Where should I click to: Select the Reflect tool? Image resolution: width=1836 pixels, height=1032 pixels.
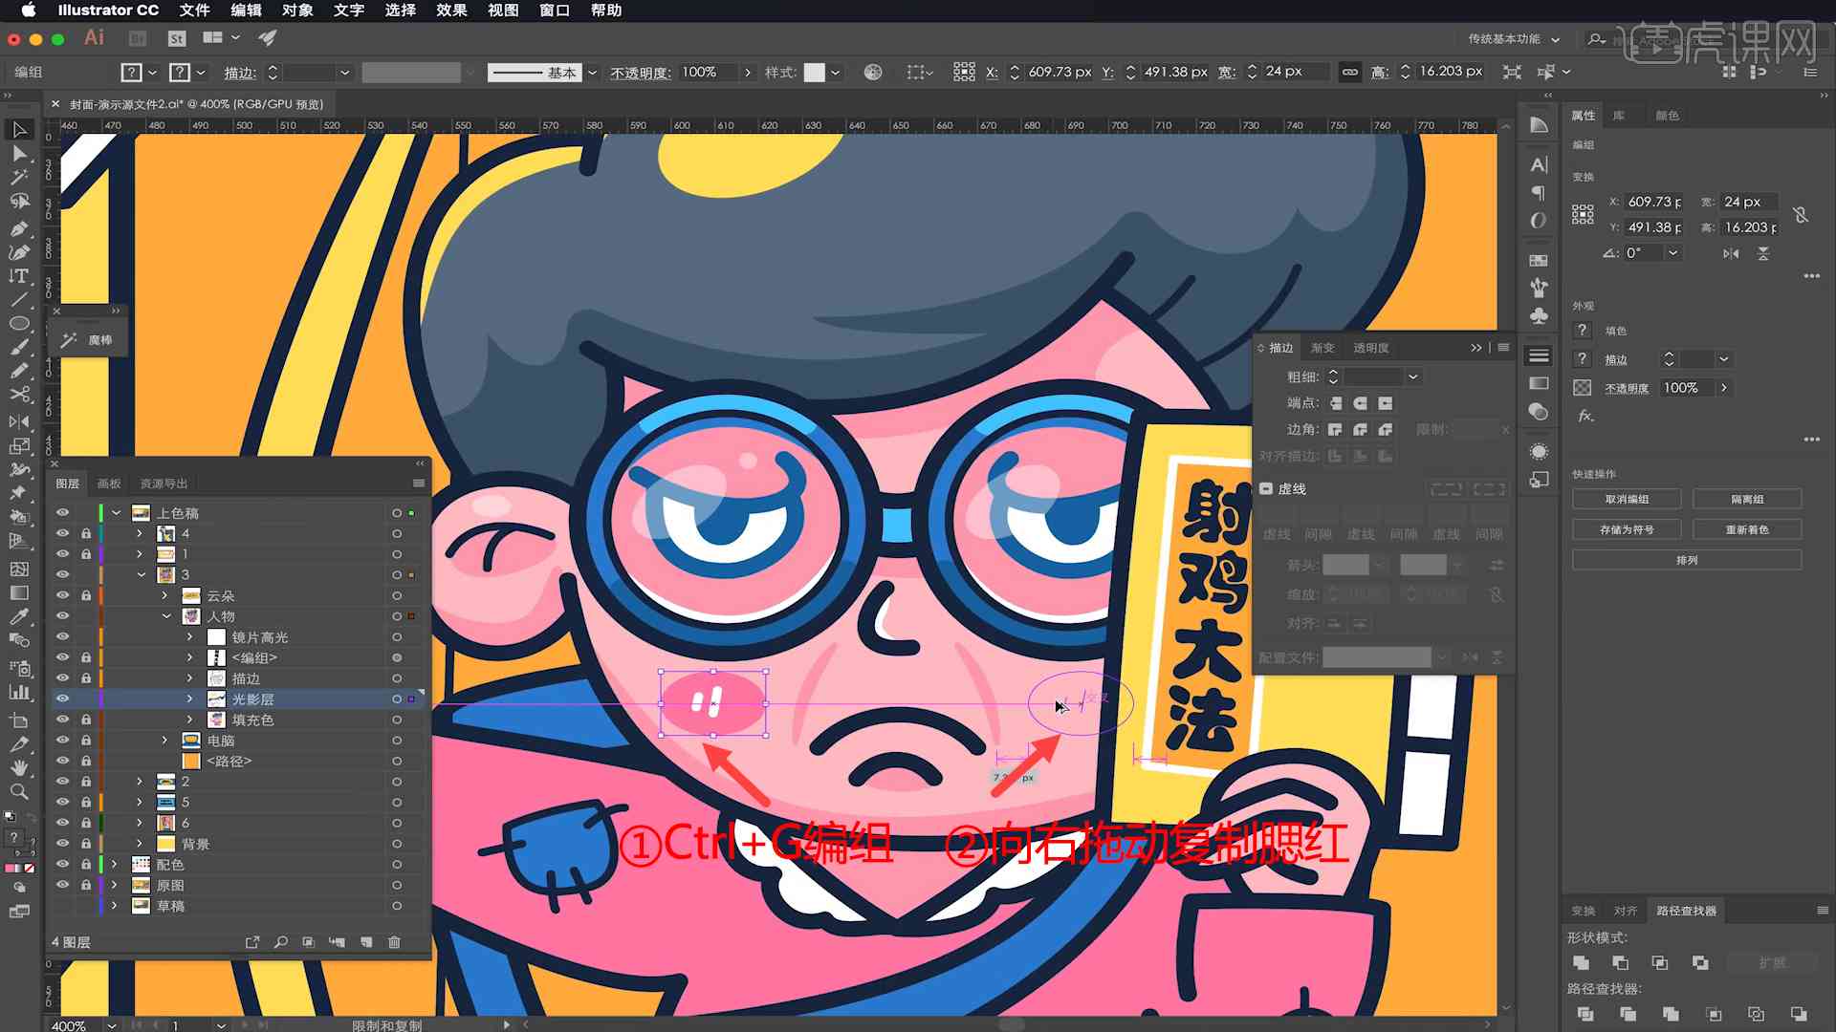click(x=19, y=421)
